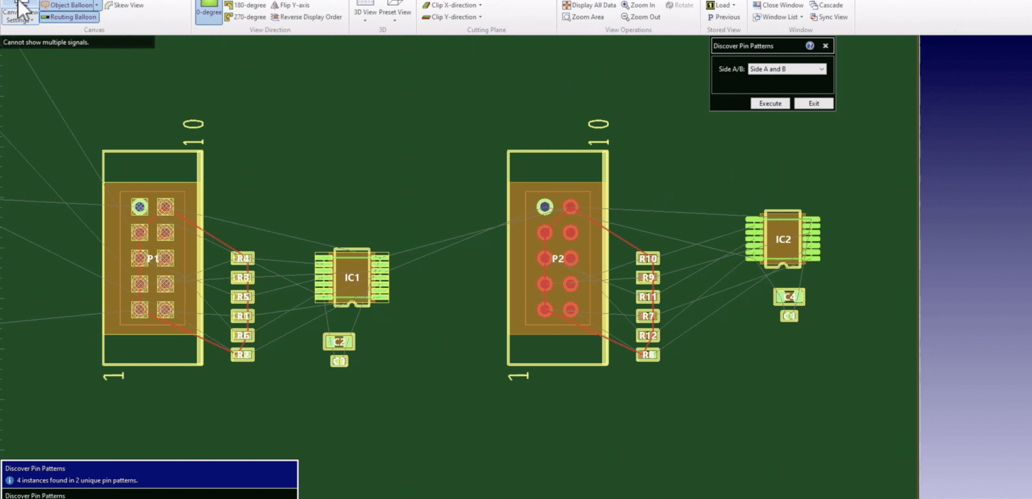Viewport: 1032px width, 499px height.
Task: Click 'Cannot show multiple signals.' status text
Action: tap(46, 42)
